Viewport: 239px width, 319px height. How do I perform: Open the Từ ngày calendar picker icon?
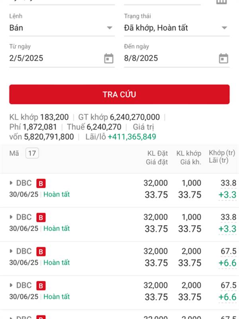[x=109, y=59]
